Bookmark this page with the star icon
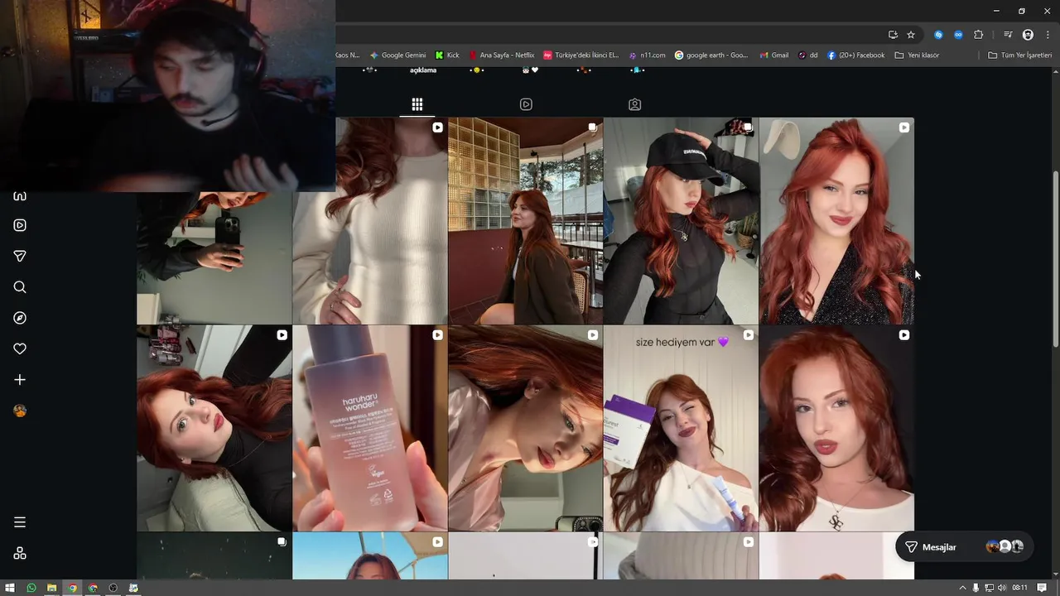The width and height of the screenshot is (1060, 596). (x=911, y=35)
